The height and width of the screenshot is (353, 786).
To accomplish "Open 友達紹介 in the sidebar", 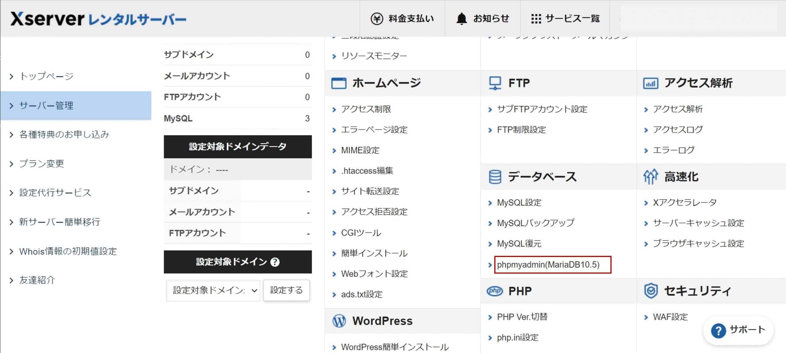I will coord(37,280).
